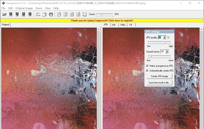This screenshot has width=204, height=129.
Task: Click the Copy icon in toolbar
Action: (x=45, y=14)
